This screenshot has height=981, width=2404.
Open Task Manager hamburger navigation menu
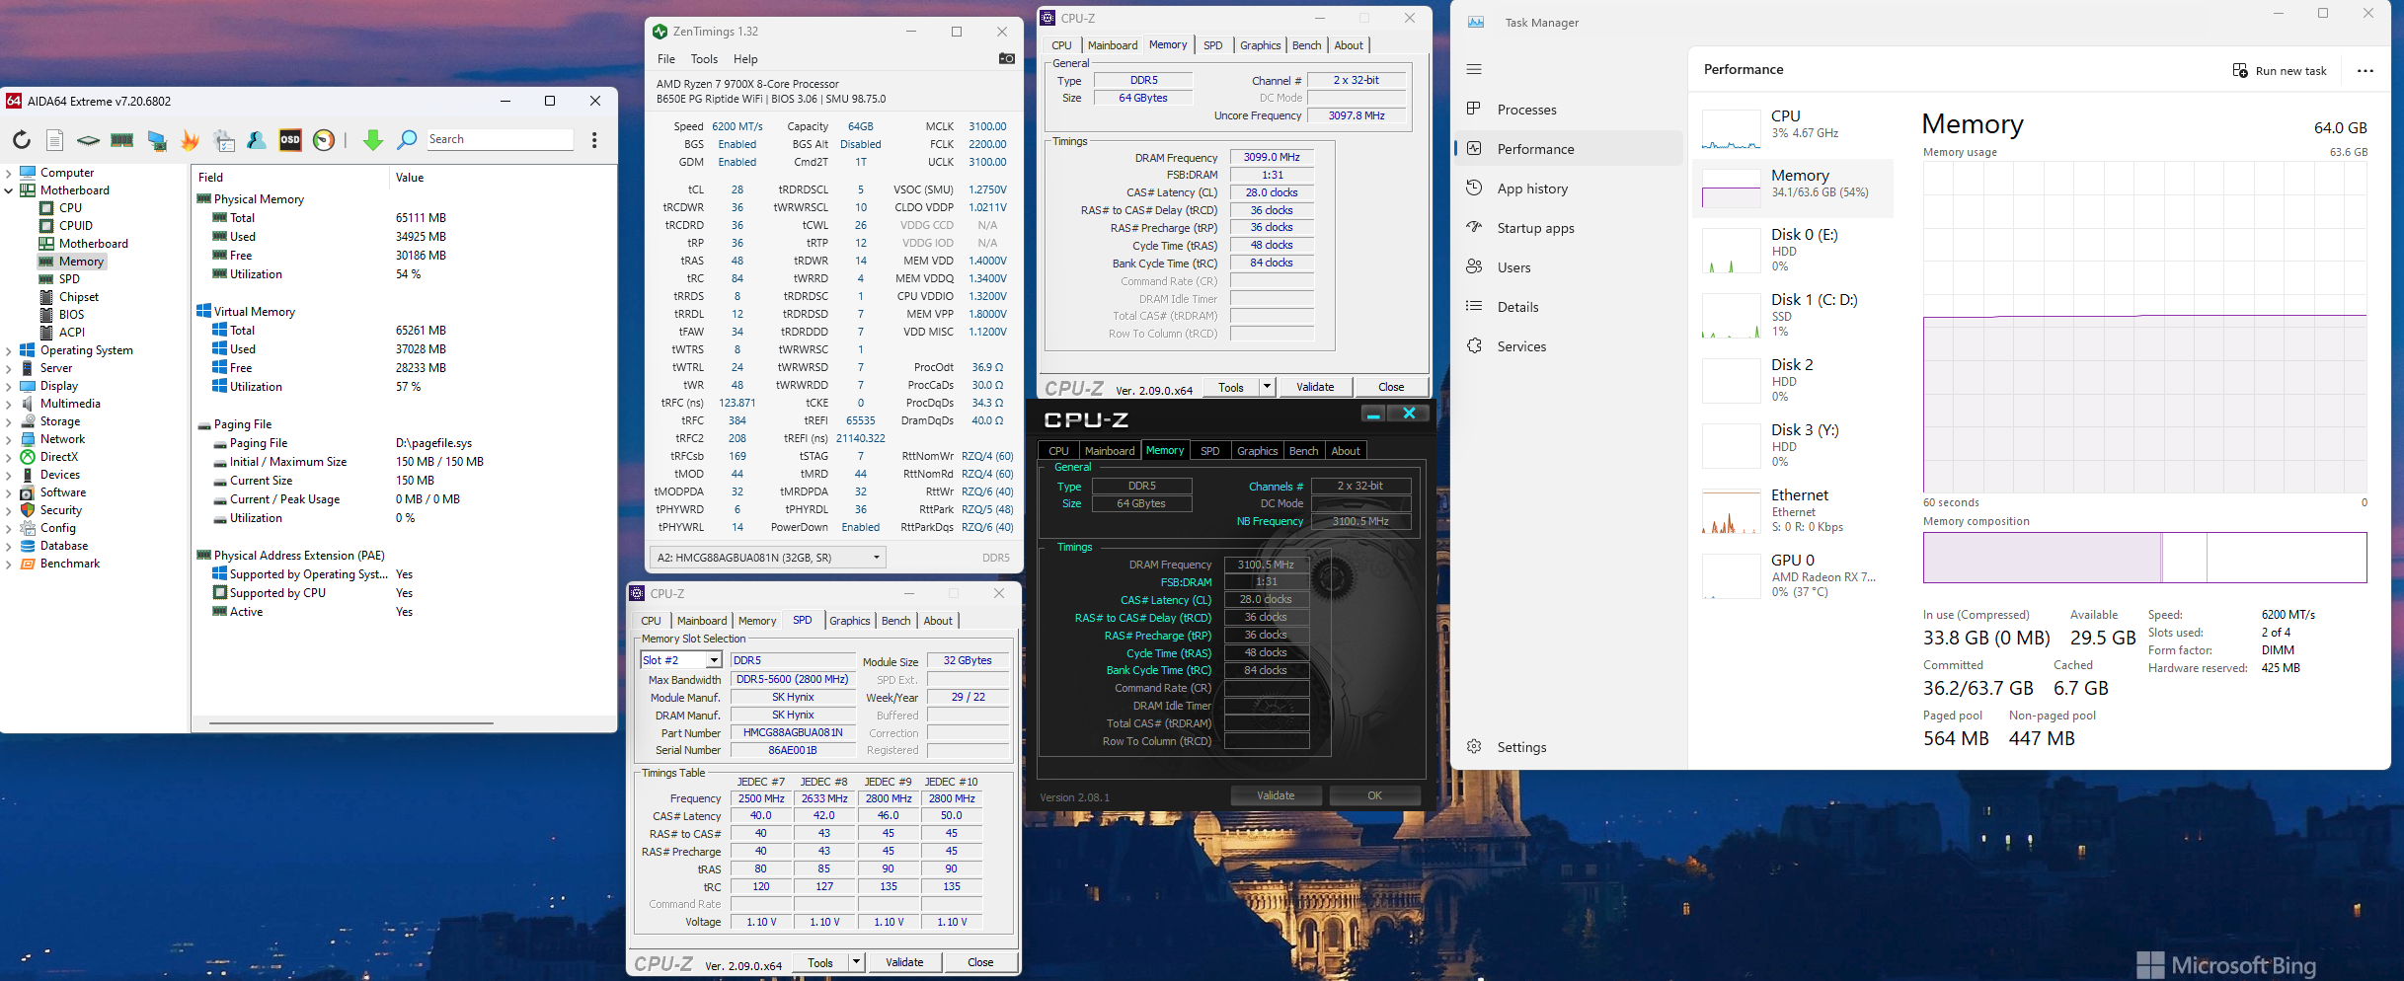(x=1474, y=69)
